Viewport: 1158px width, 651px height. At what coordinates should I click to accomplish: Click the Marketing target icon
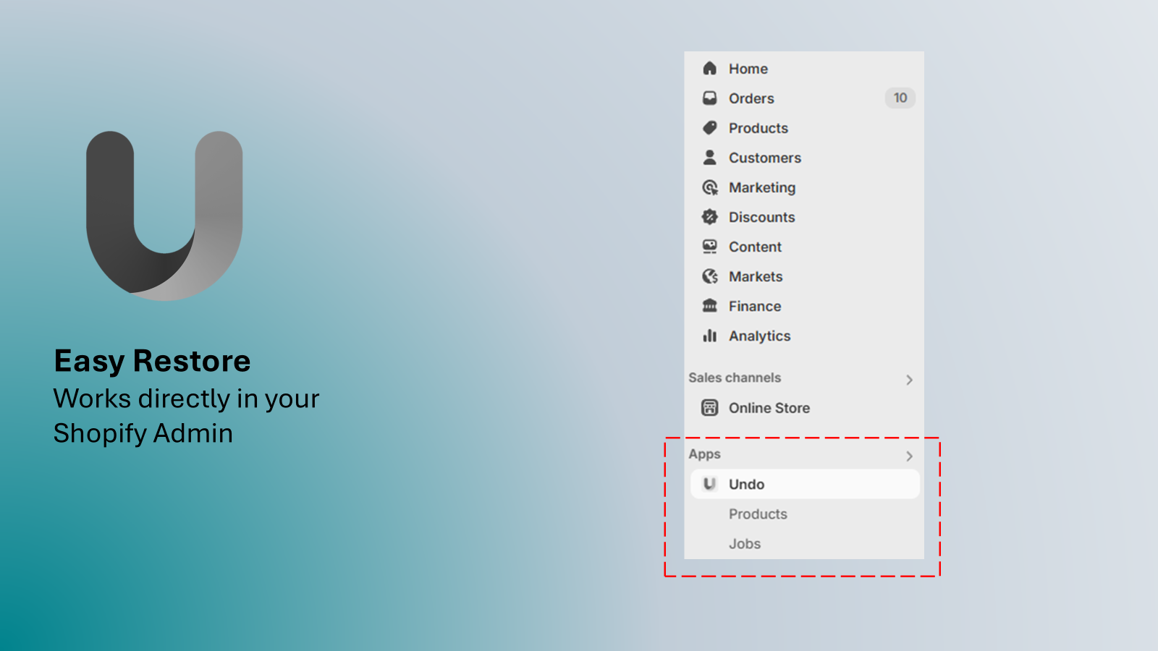[x=710, y=187]
